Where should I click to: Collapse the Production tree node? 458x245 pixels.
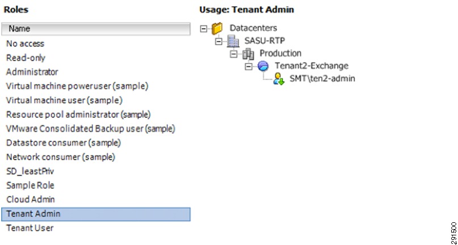pyautogui.click(x=234, y=53)
